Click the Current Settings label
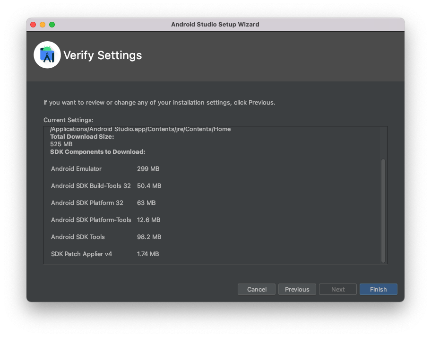This screenshot has width=431, height=337. tap(69, 120)
